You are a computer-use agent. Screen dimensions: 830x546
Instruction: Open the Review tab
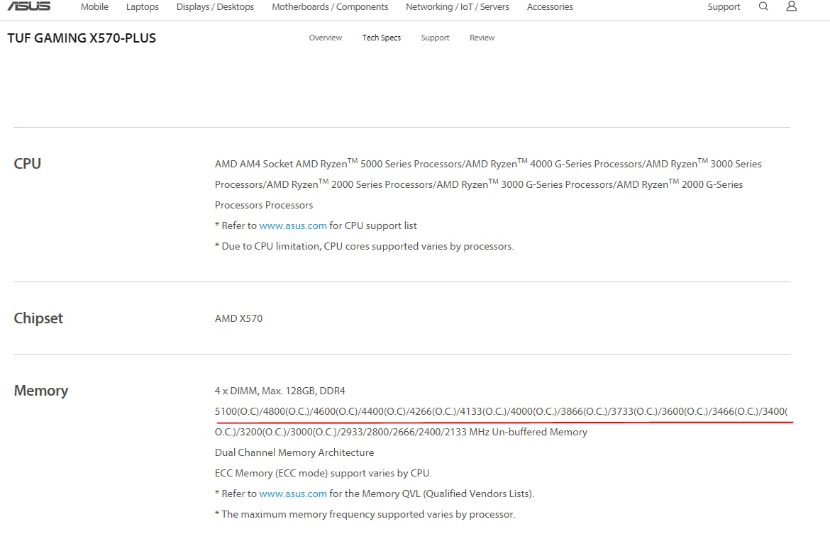[482, 38]
